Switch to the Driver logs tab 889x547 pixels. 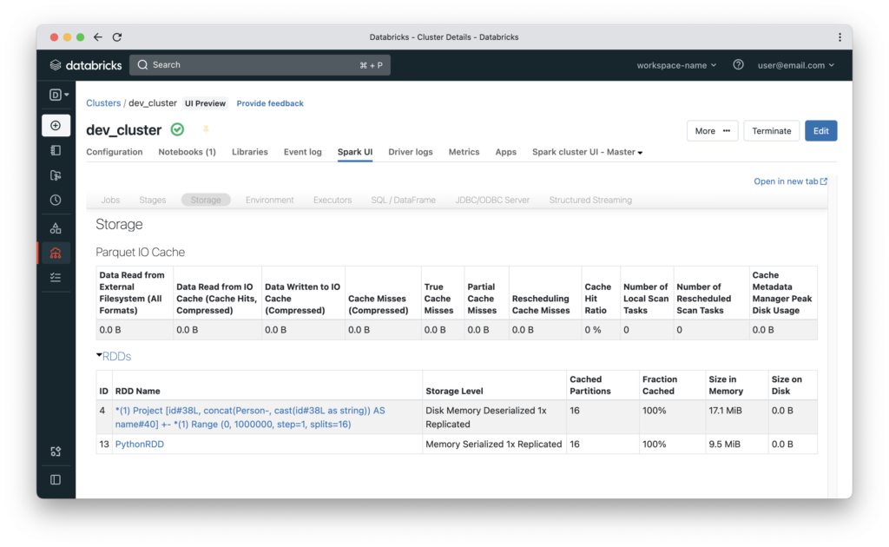(410, 152)
